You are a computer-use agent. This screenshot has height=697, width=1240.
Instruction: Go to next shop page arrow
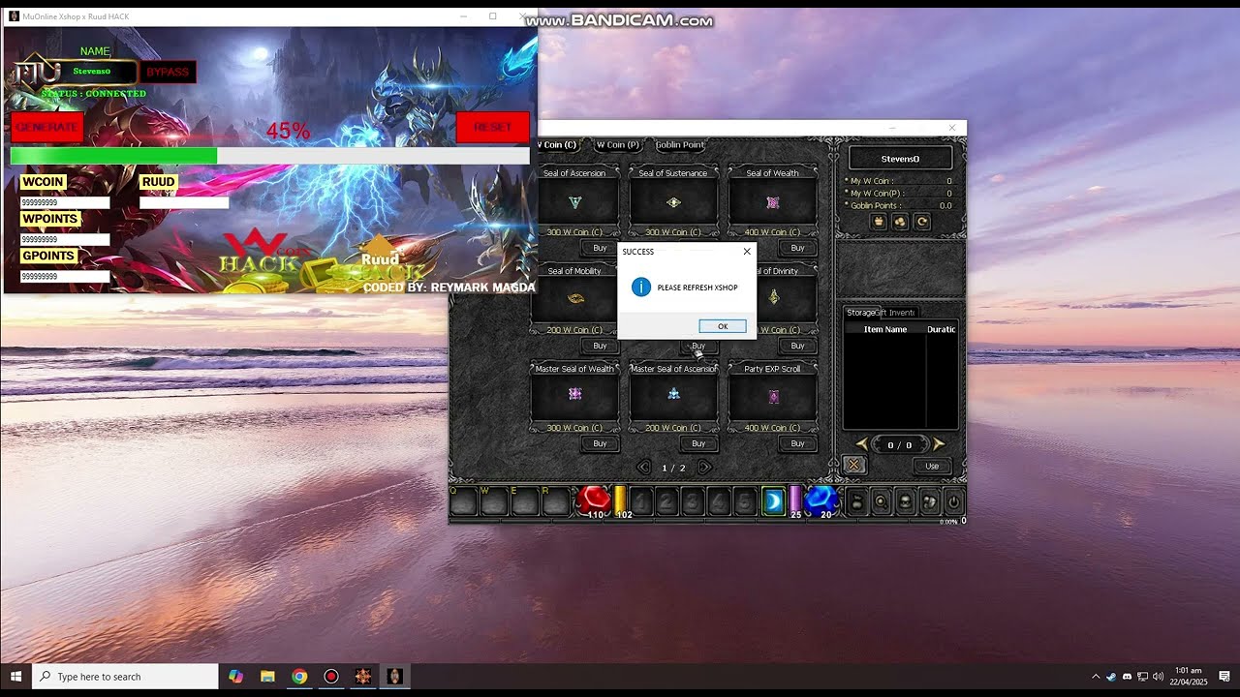point(704,468)
